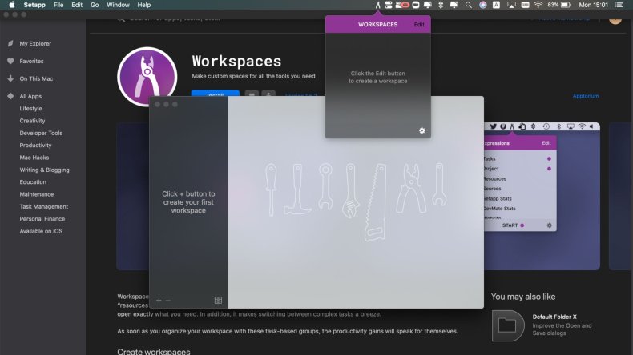This screenshot has width=633, height=355.
Task: Open On This Mac in the sidebar
Action: coord(36,78)
